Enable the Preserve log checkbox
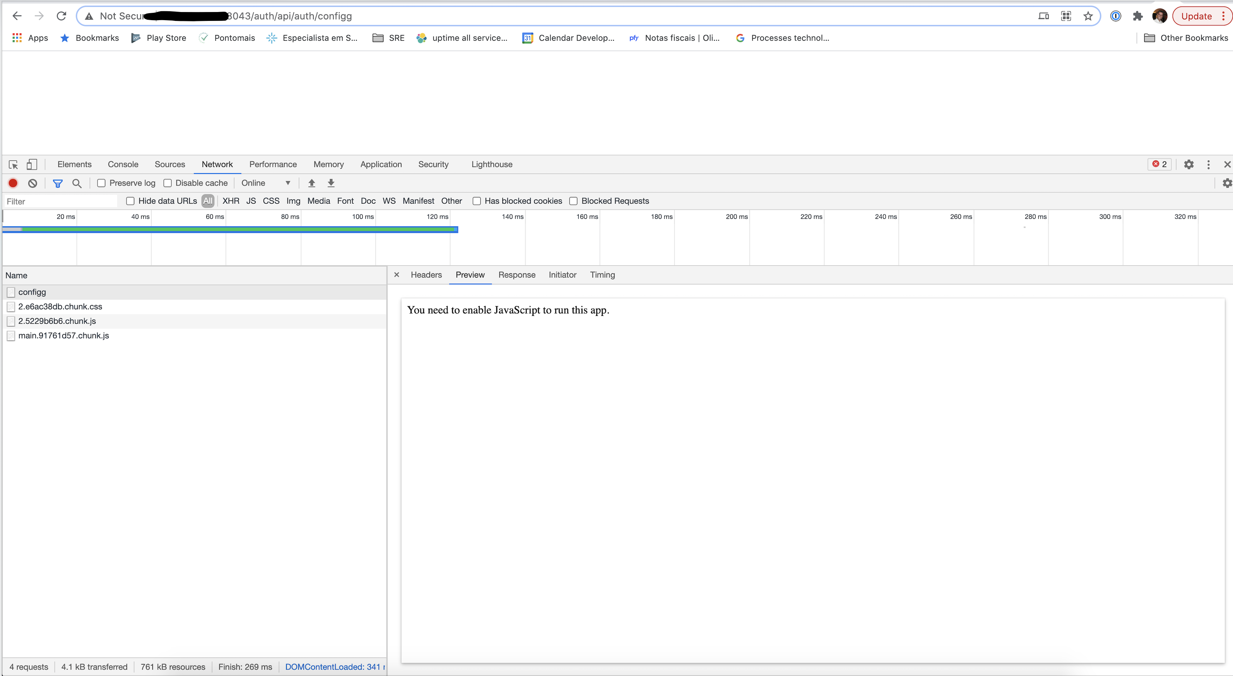 click(x=101, y=183)
